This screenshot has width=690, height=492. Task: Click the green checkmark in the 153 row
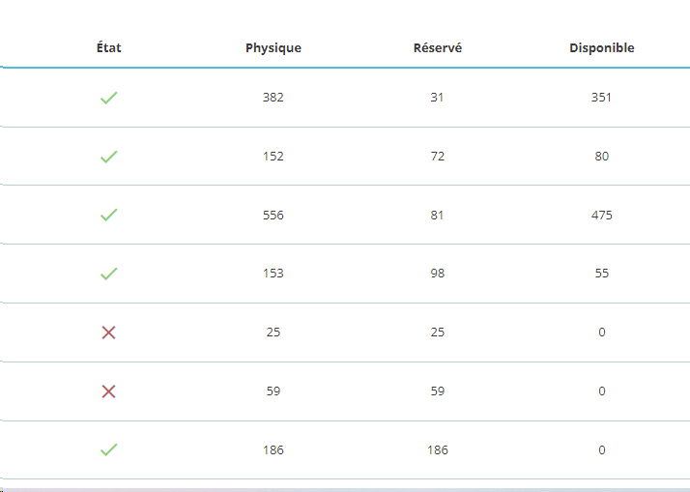[109, 274]
